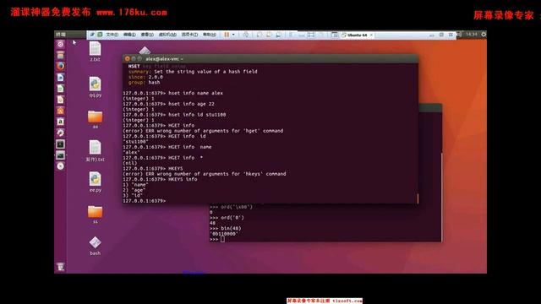
Task: Click the 'hget' wrong arguments error line
Action: coord(203,131)
